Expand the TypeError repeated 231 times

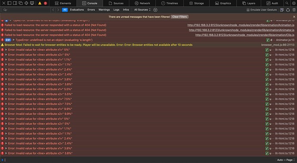point(14,40)
